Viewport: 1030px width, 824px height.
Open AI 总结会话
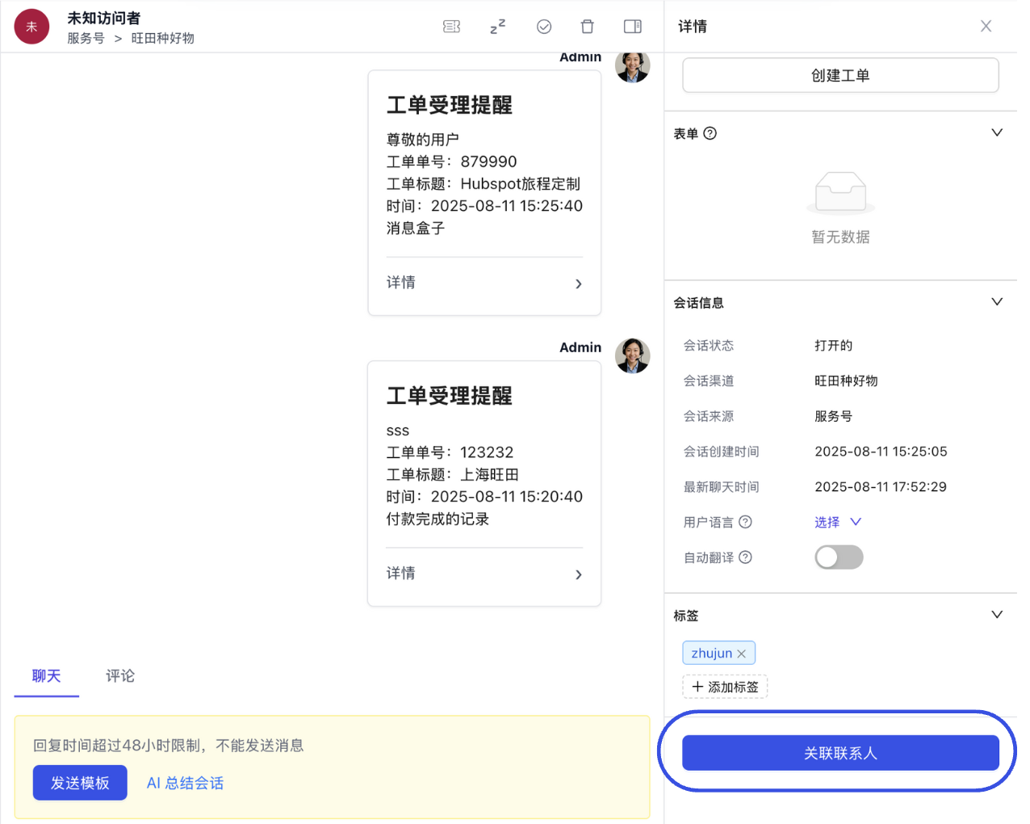(x=185, y=782)
